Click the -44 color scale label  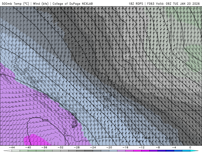click(x=12, y=147)
